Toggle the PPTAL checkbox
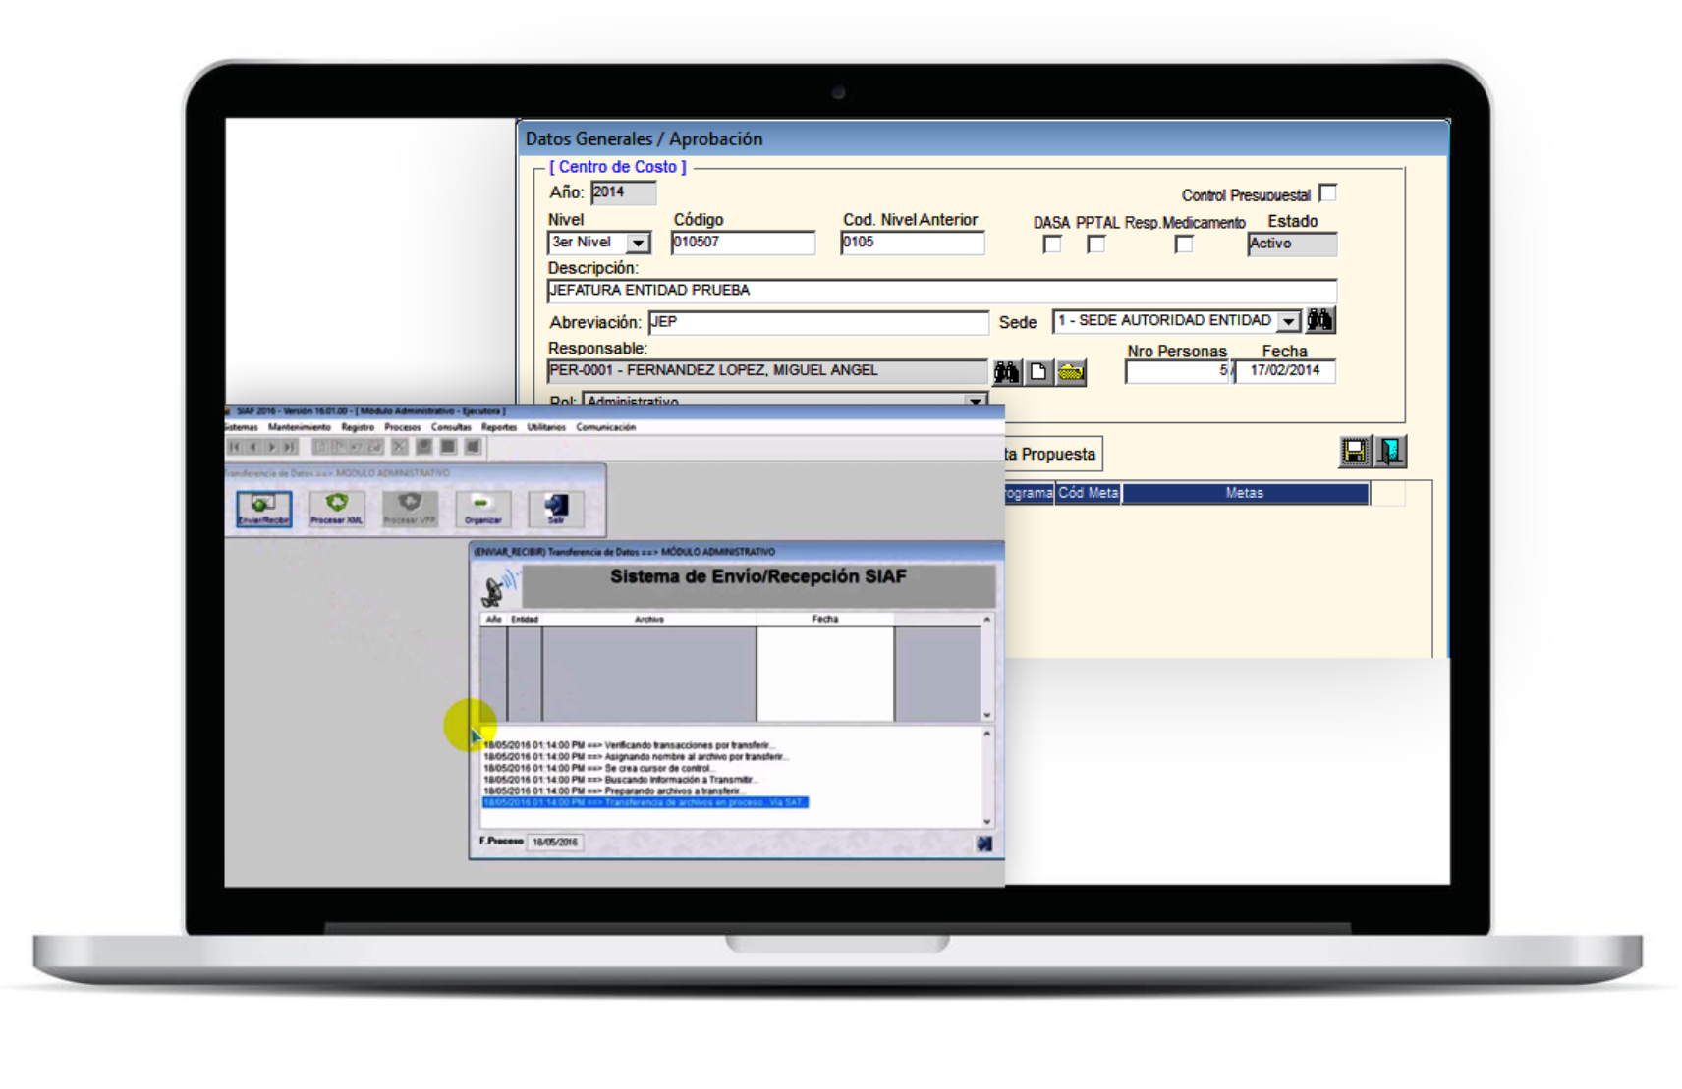Image resolution: width=1682 pixels, height=1089 pixels. coord(1096,244)
